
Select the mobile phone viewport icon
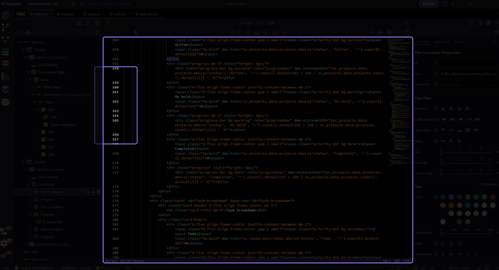(x=231, y=32)
